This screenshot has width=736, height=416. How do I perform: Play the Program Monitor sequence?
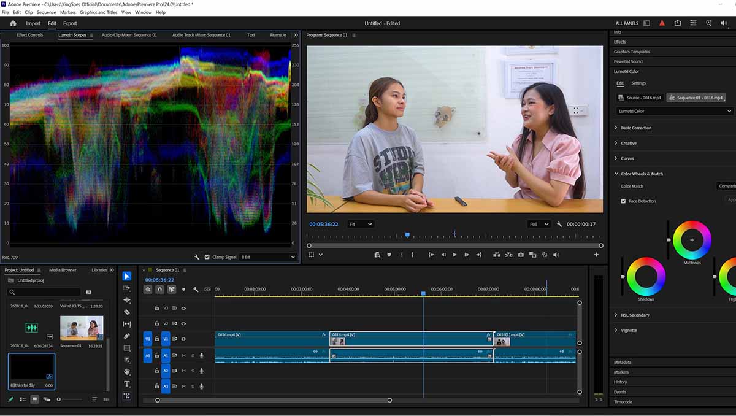click(454, 255)
